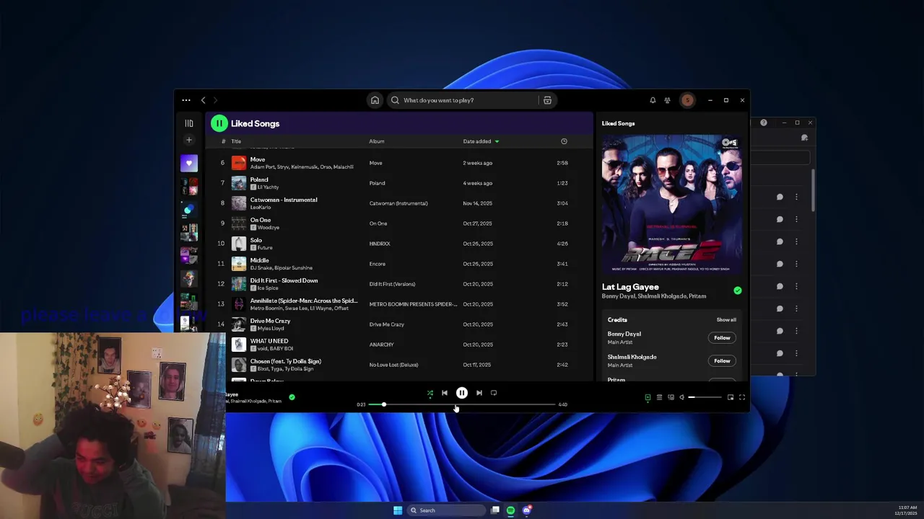Screen dimensions: 924x519
Task: Mute with the volume speaker icon
Action: (681, 397)
